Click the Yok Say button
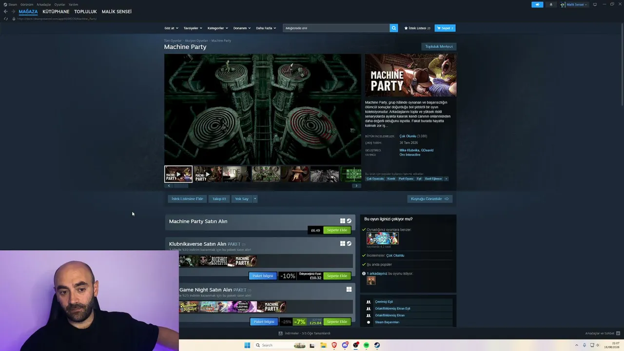 241,199
